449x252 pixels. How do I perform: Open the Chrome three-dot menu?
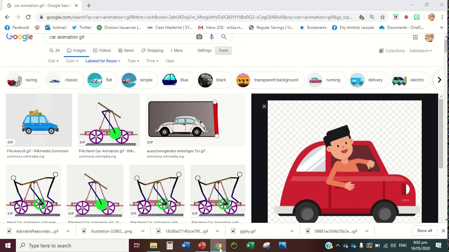(x=442, y=17)
